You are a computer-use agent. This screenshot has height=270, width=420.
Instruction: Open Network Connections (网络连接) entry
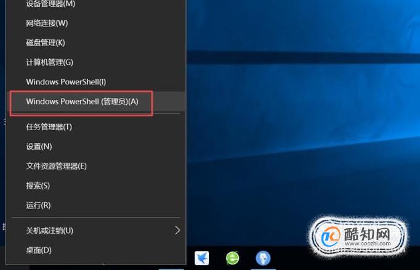(x=95, y=23)
